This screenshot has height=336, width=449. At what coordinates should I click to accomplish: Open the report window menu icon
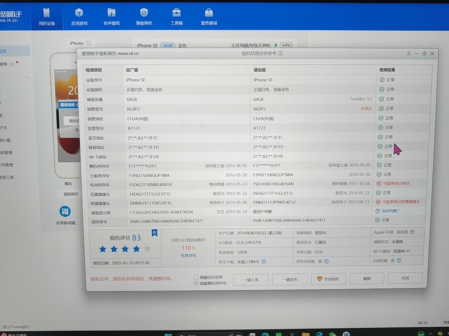point(409,54)
